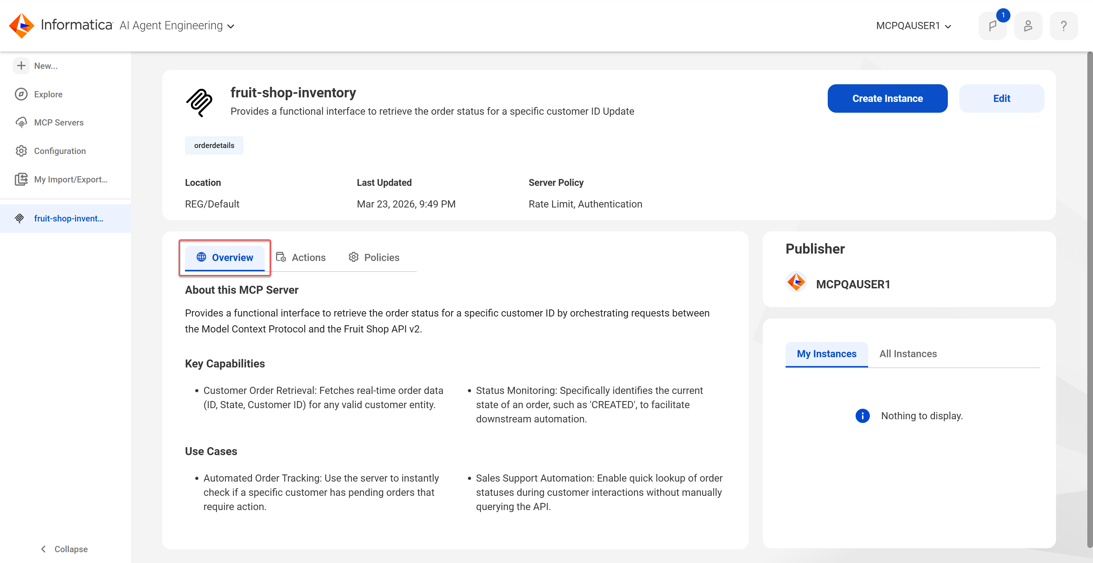Switch to the Actions tab

301,258
